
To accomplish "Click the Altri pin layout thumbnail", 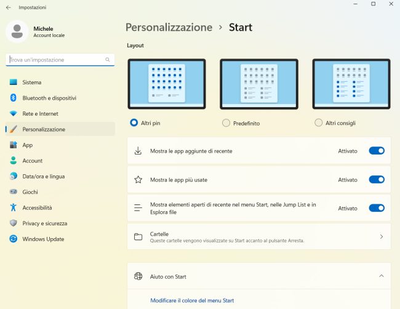I will click(167, 84).
